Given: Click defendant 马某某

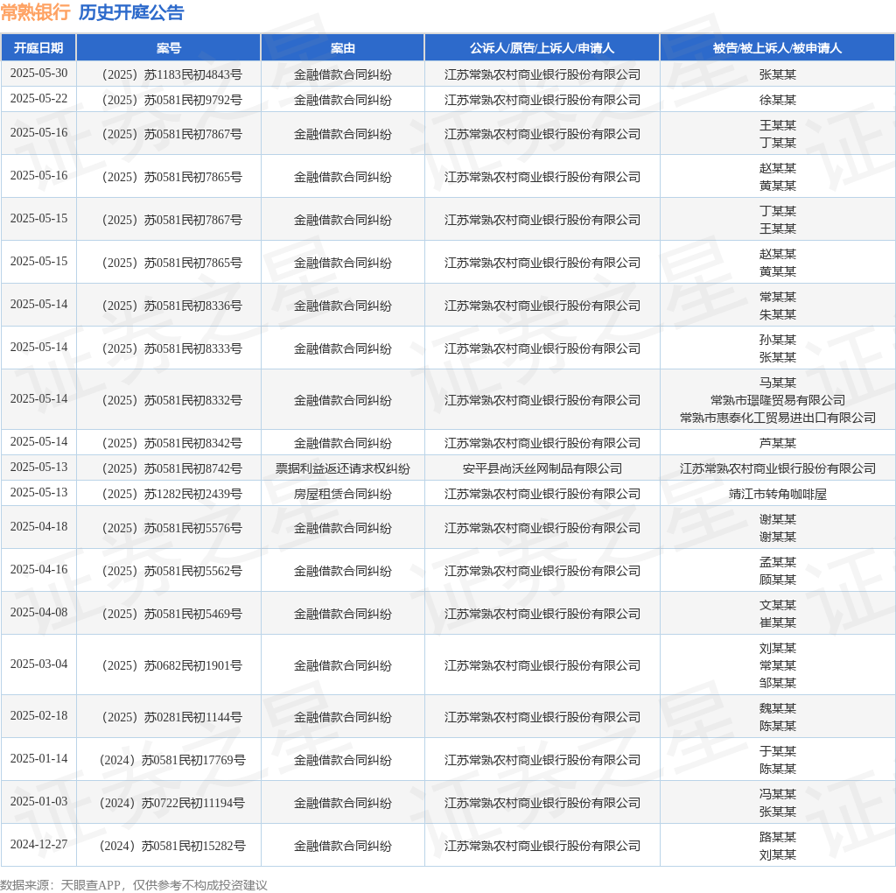Looking at the screenshot, I should click(x=777, y=383).
